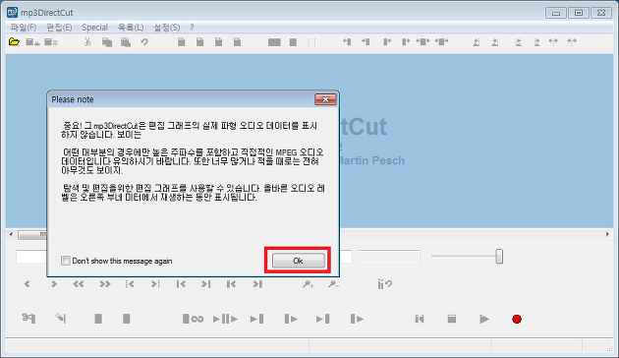This screenshot has width=619, height=358.
Task: Open the 편집(E) menu
Action: [x=59, y=28]
